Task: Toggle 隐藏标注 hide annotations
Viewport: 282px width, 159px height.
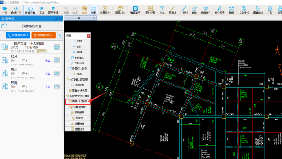Action: pos(206,10)
